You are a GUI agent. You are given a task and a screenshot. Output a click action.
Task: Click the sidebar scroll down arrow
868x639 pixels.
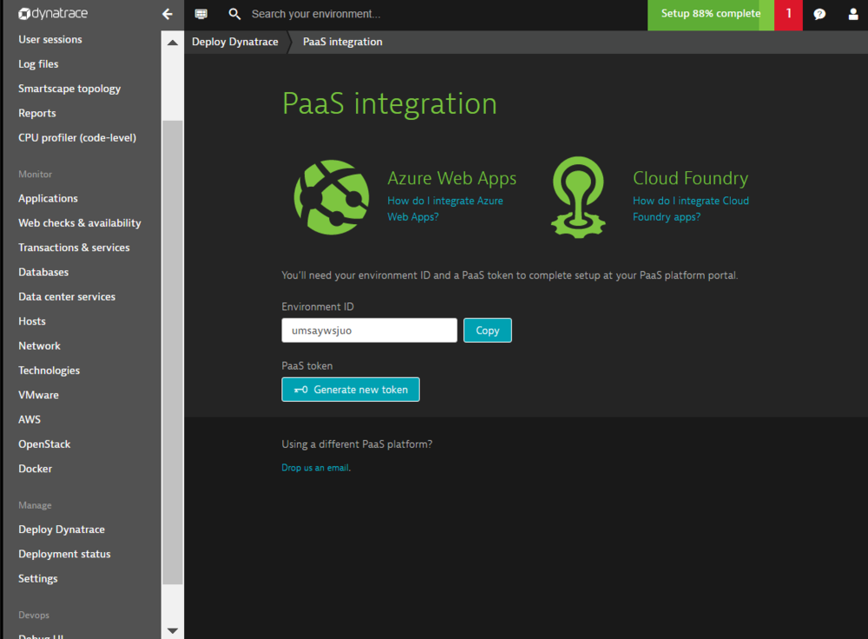point(173,630)
